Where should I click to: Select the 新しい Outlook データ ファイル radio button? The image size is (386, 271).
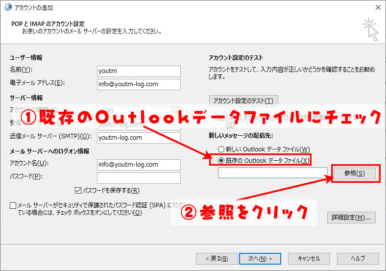click(221, 149)
